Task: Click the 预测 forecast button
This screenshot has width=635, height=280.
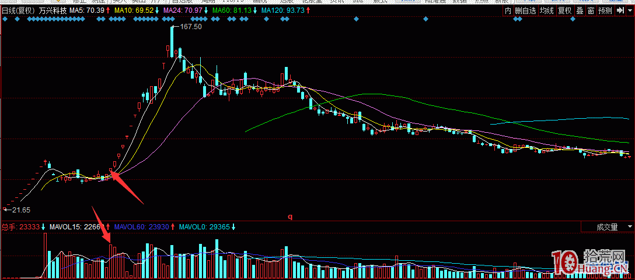Action: coord(605,11)
